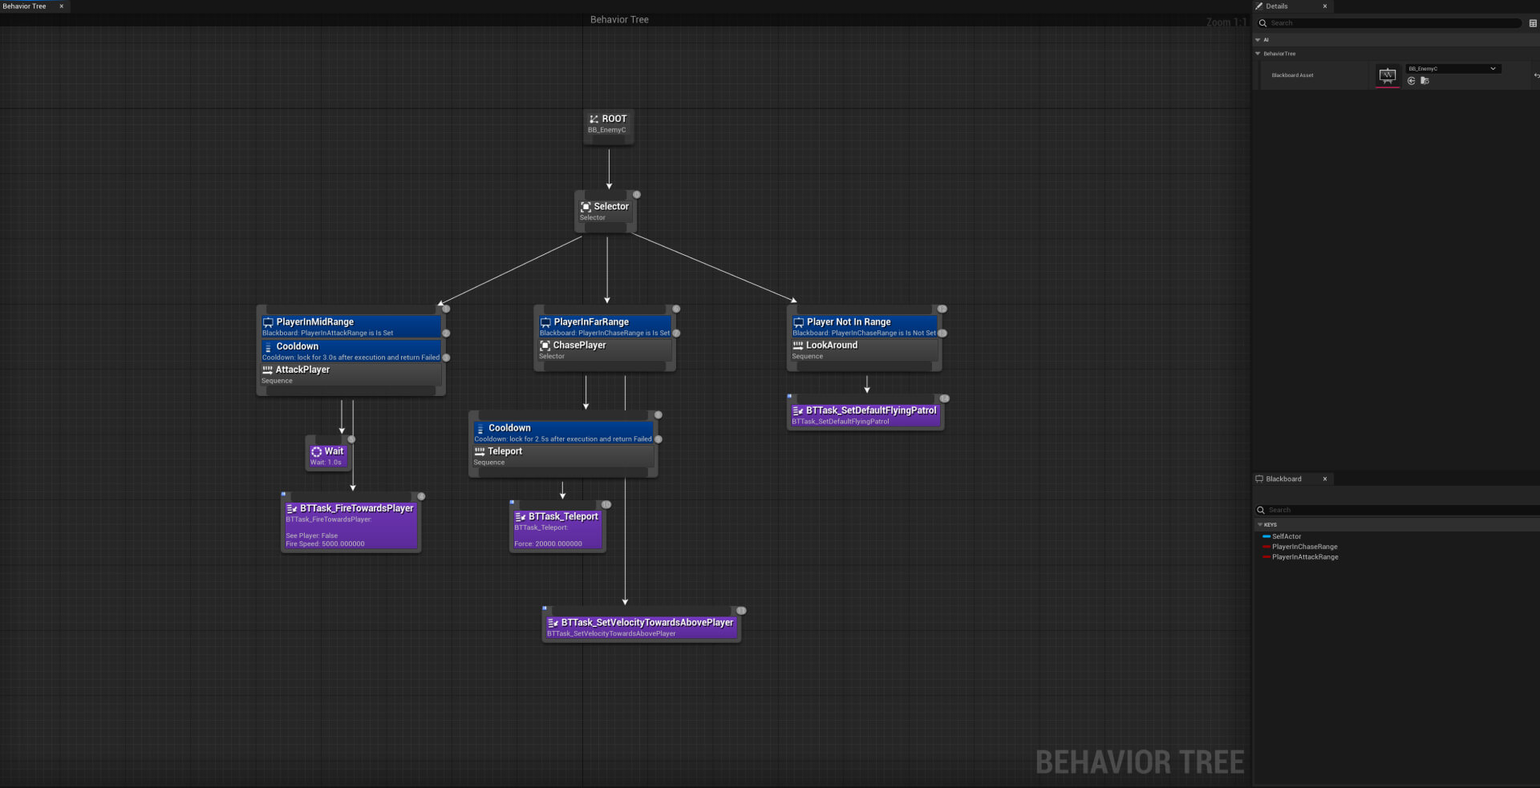The height and width of the screenshot is (788, 1540).
Task: Select the Blackboard tab
Action: [1283, 479]
